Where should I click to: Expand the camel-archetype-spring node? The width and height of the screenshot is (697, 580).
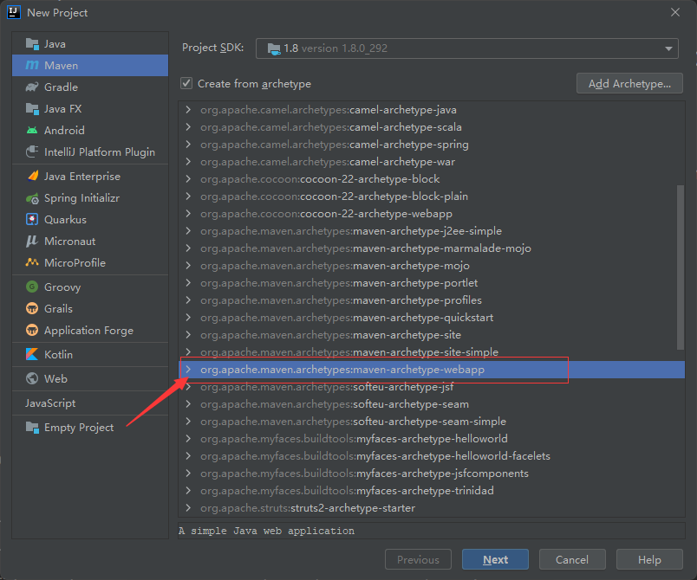[x=188, y=145]
